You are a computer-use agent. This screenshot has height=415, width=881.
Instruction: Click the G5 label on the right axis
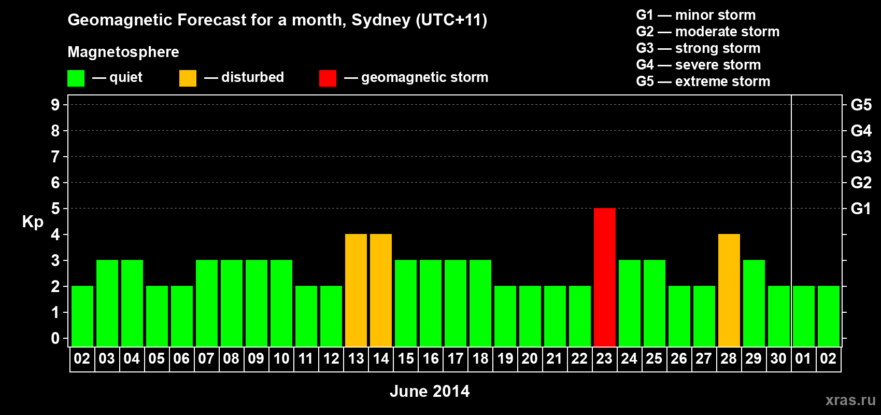[x=861, y=105]
